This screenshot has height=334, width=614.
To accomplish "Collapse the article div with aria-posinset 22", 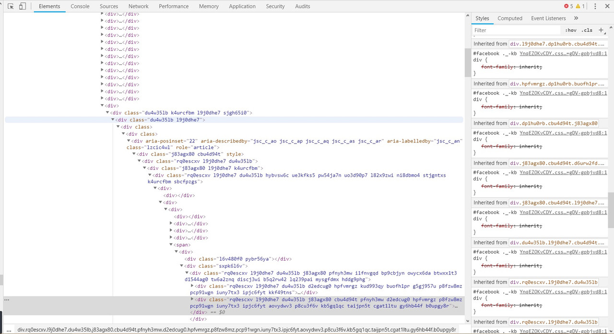I will (x=129, y=141).
